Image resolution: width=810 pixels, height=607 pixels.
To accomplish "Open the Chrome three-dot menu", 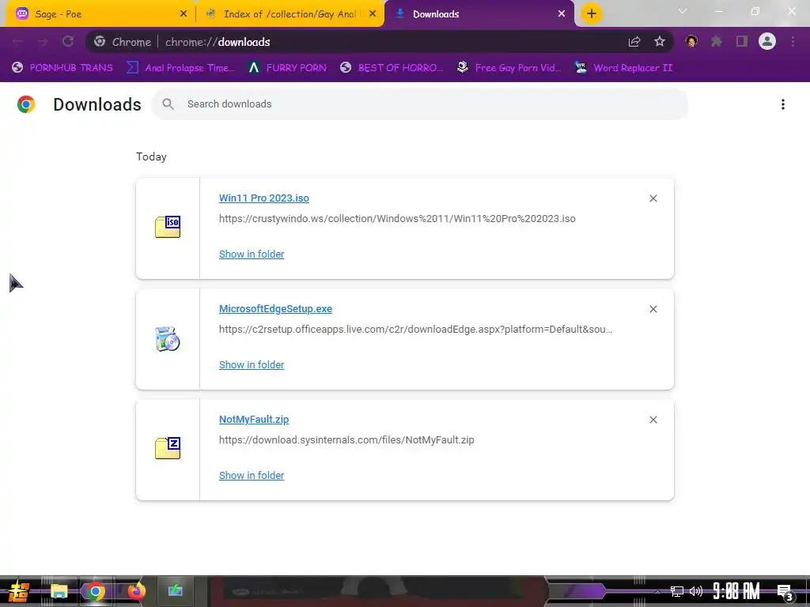I will 793,42.
